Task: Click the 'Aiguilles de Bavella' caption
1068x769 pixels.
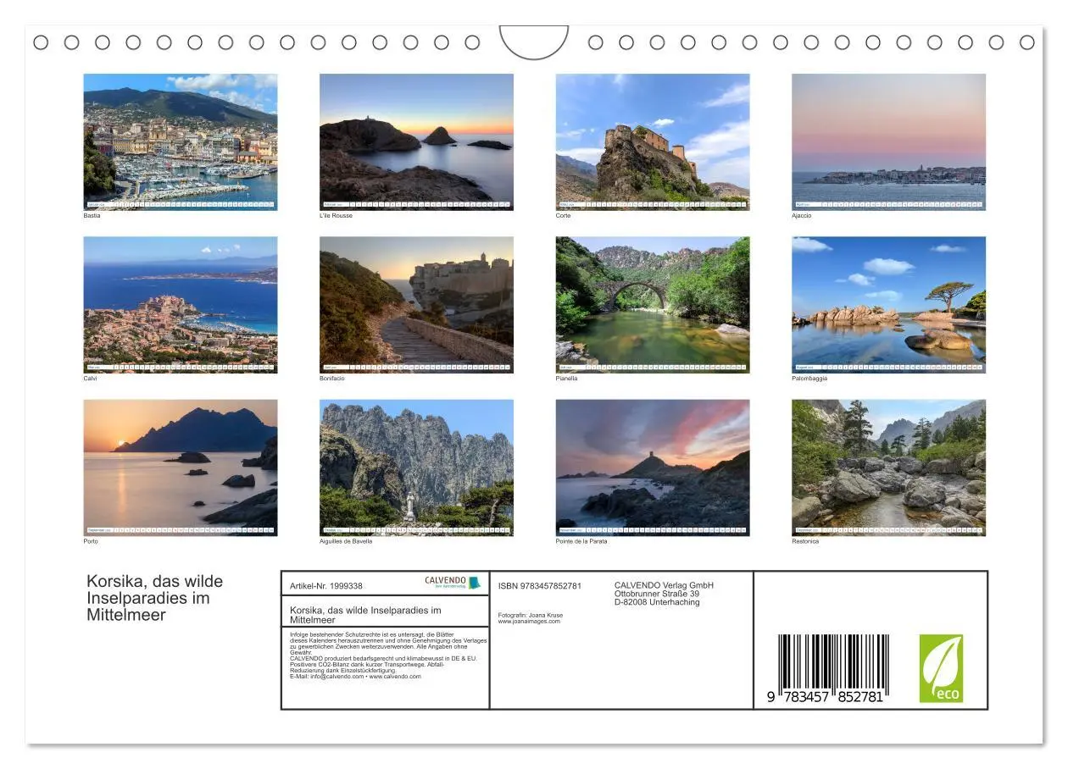Action: point(346,541)
